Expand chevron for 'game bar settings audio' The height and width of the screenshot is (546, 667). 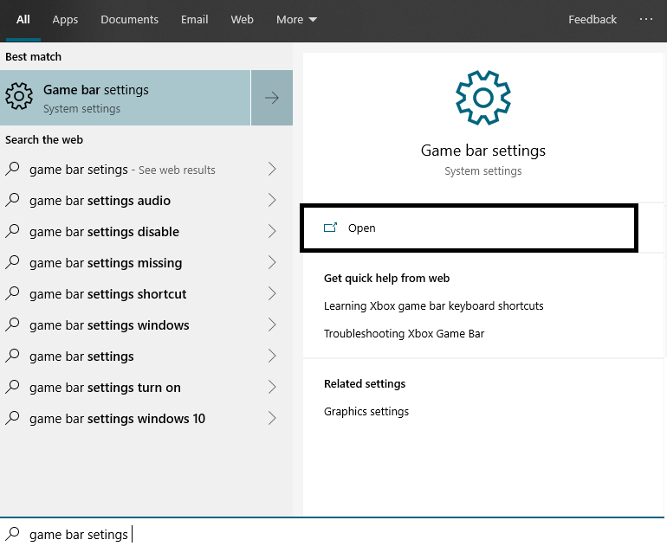tap(272, 200)
